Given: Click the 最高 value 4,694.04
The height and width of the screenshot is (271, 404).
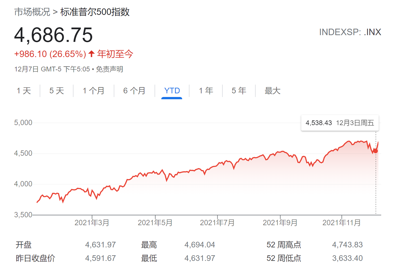Looking at the screenshot, I should (x=200, y=245).
